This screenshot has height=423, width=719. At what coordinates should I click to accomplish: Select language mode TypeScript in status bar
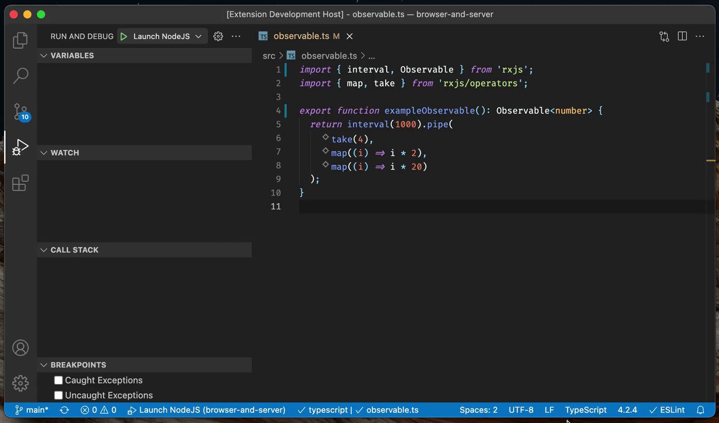pos(586,410)
